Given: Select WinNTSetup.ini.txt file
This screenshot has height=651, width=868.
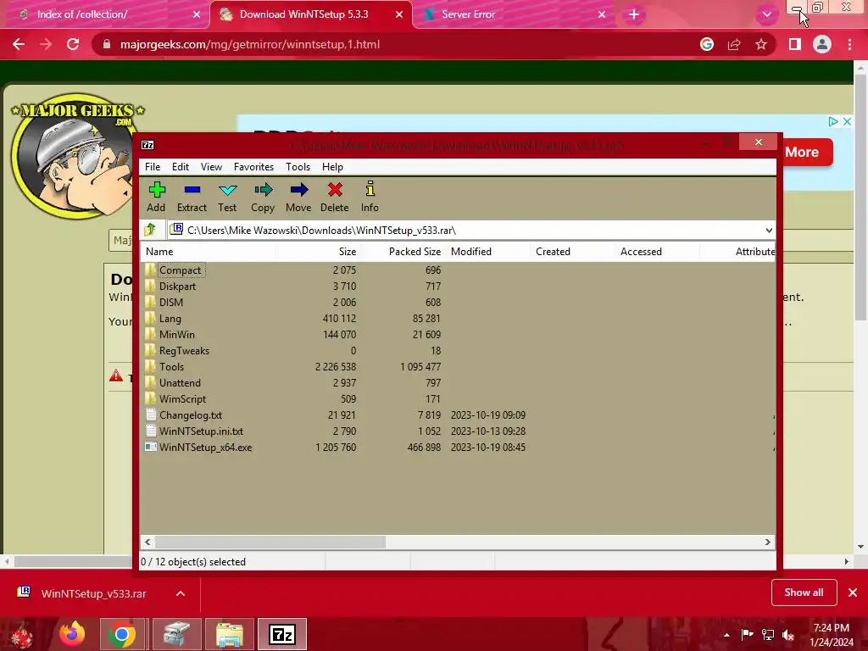Looking at the screenshot, I should tap(201, 431).
